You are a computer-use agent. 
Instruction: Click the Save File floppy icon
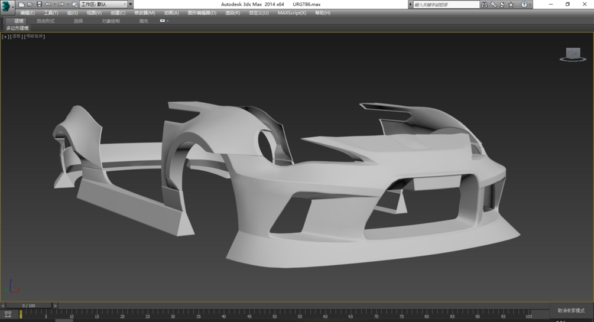[39, 4]
